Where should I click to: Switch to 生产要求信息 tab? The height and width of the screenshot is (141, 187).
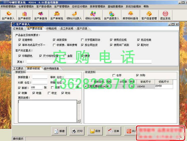click(x=35, y=29)
